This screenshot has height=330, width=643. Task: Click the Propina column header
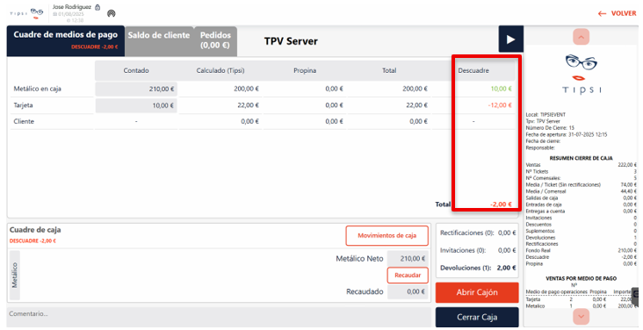pyautogui.click(x=305, y=70)
